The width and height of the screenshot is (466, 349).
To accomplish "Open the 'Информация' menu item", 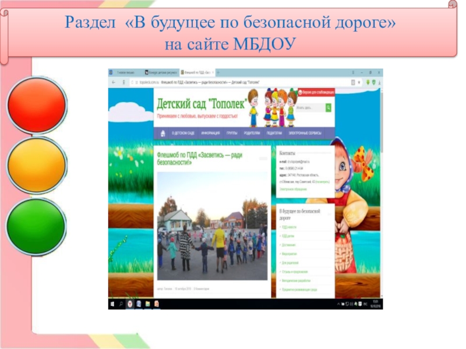I will [210, 133].
